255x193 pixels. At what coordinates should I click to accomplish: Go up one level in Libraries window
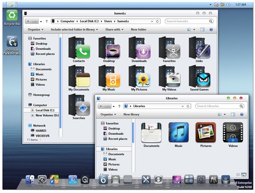(119, 106)
